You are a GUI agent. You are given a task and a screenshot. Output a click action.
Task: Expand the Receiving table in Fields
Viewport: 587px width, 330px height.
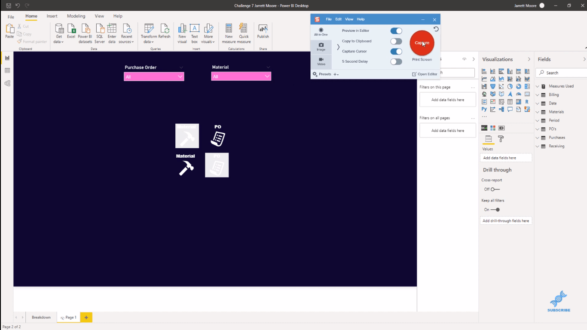[x=538, y=146]
